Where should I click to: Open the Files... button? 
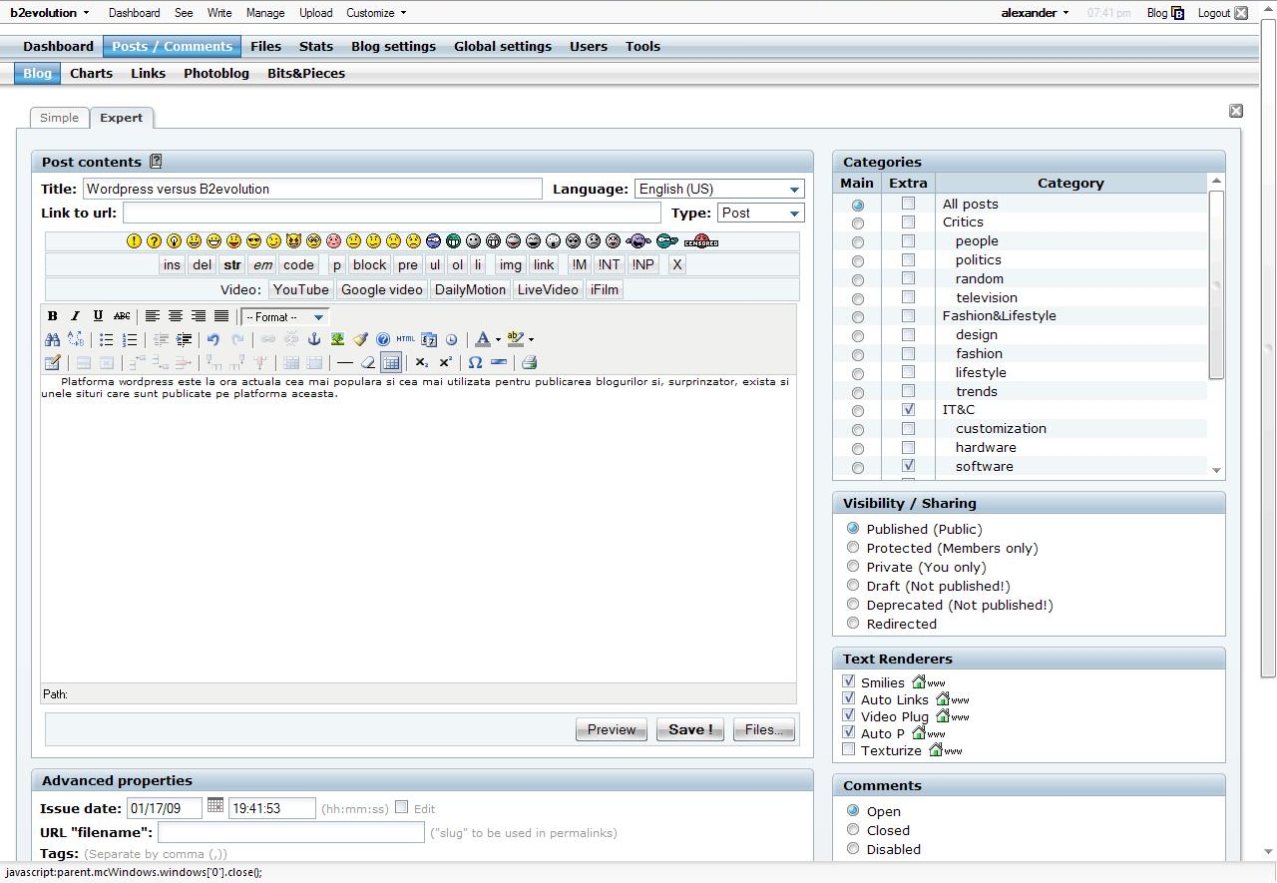pos(764,729)
